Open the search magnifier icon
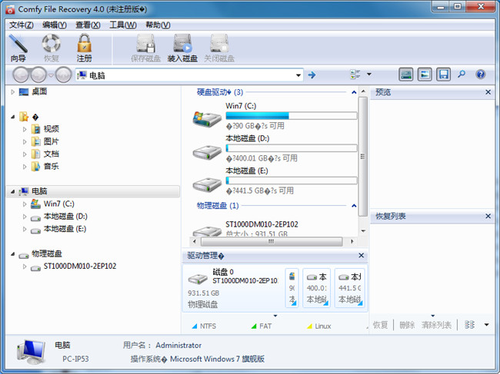Screen dimensions: 500x374 click(x=462, y=74)
